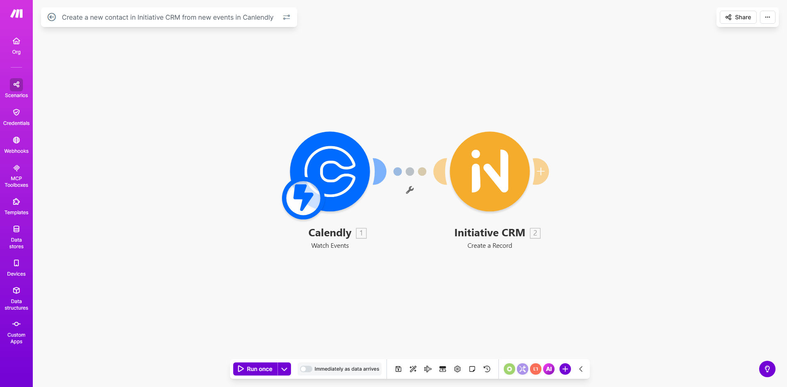
Task: Open scenario options sliders icon next to the title
Action: (x=287, y=17)
